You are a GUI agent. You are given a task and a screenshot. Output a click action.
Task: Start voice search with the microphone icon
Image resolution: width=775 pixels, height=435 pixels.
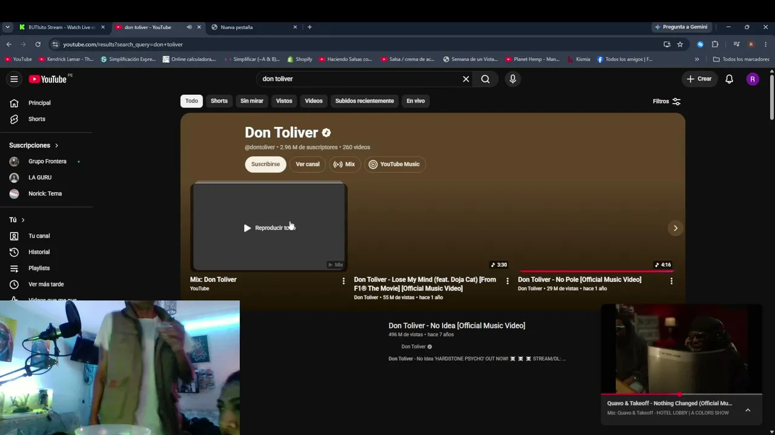(x=513, y=79)
